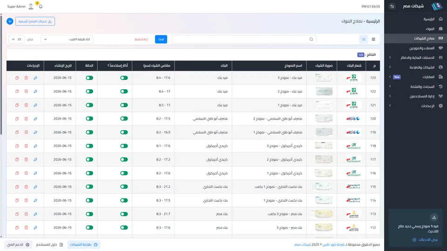447x251 pixels.
Task: Open العملاء والموردين sidebar item
Action: tap(416, 48)
